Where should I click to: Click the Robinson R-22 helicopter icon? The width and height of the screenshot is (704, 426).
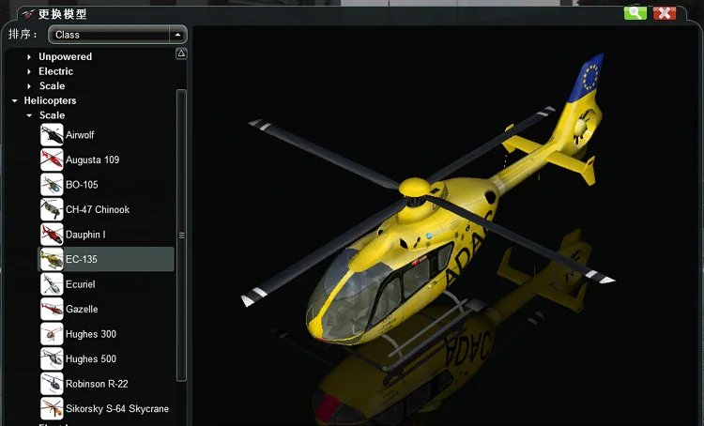52,384
